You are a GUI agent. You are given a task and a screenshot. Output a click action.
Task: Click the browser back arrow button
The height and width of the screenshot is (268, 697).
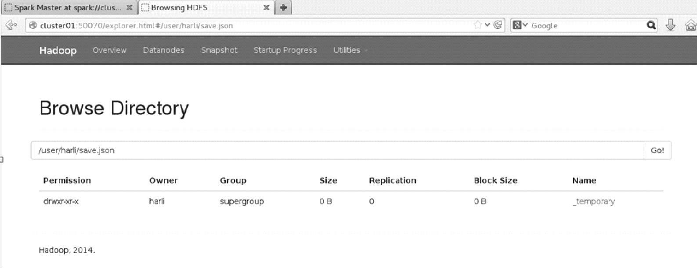11,25
